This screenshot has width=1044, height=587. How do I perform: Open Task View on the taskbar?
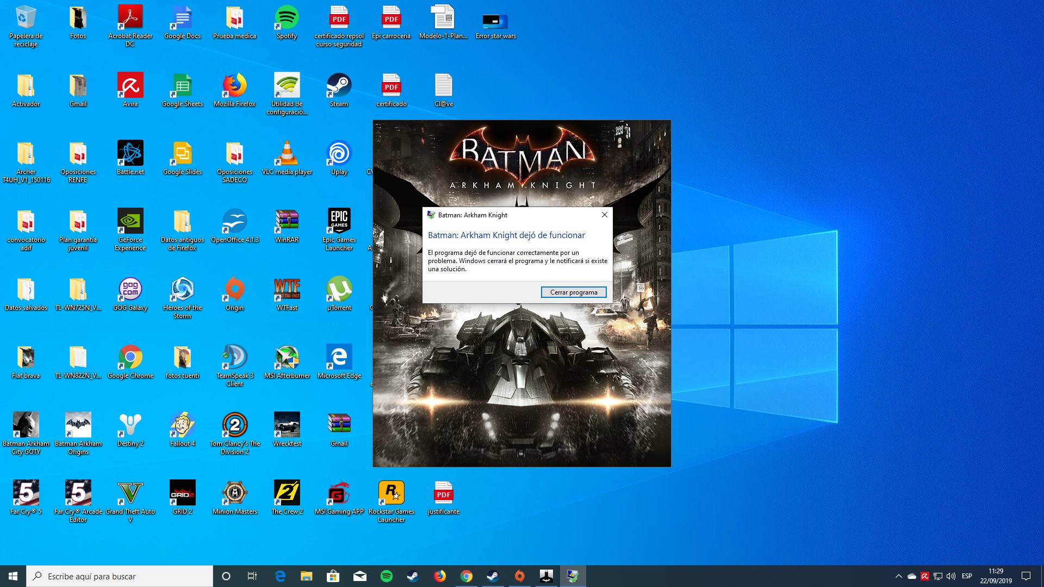click(x=252, y=576)
